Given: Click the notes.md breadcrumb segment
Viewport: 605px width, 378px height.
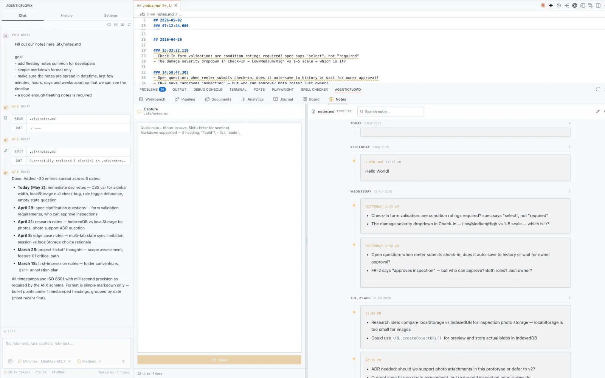Looking at the screenshot, I should [x=165, y=14].
